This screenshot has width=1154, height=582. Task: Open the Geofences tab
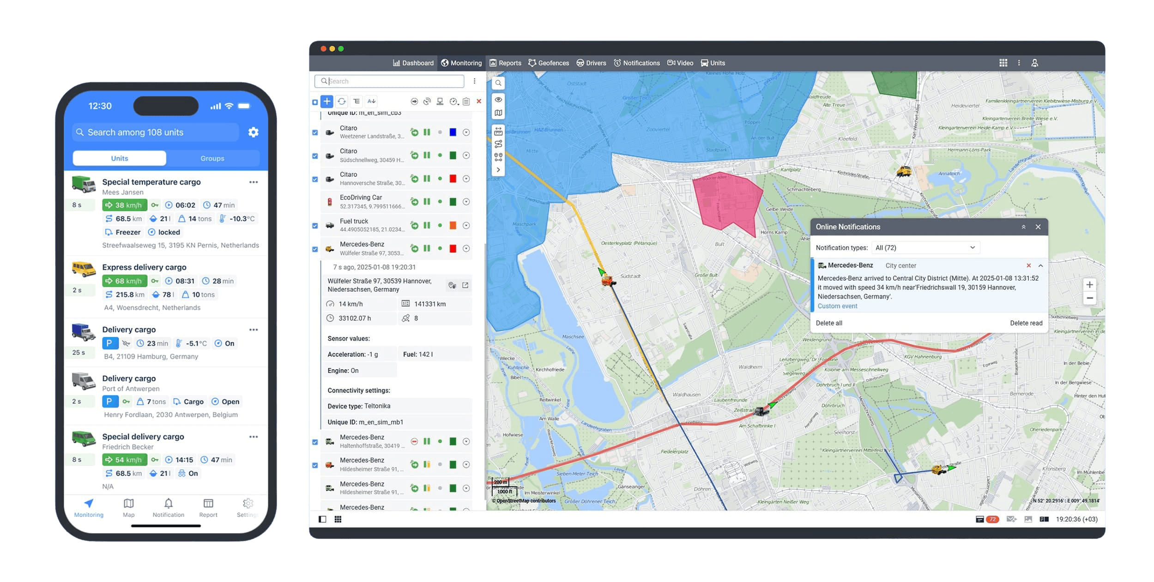549,63
